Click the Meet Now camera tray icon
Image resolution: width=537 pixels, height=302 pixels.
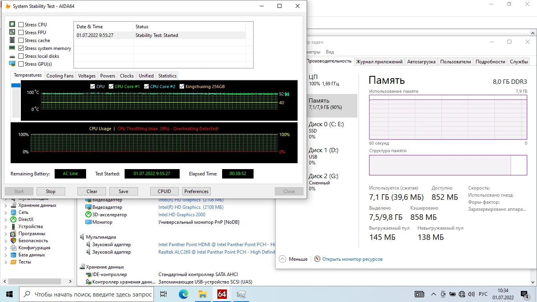pyautogui.click(x=443, y=294)
